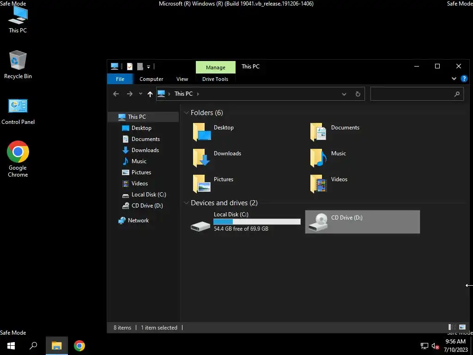Switch to the Computer ribbon tab
Image resolution: width=473 pixels, height=355 pixels.
[x=151, y=79]
